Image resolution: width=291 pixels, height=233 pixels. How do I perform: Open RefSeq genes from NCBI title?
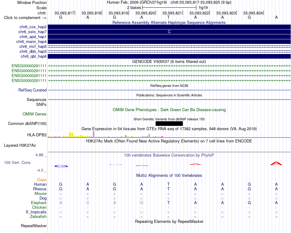tap(169, 86)
